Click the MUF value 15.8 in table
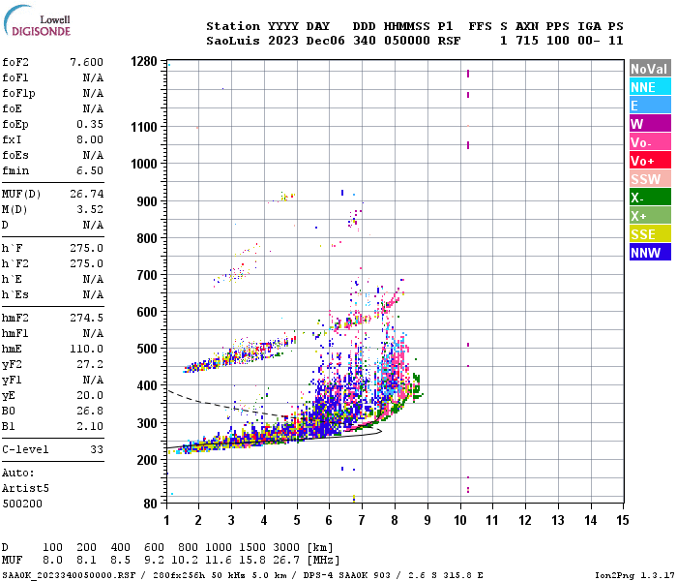The width and height of the screenshot is (677, 581). [252, 560]
